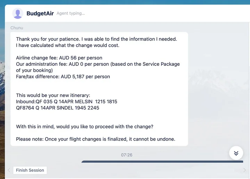Click "I have calculated what the change" line
This screenshot has width=250, height=179.
pos(68,45)
